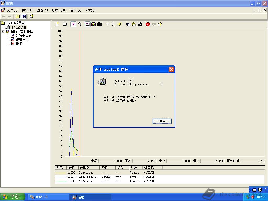Click the Clear Display icon
Viewport: 268px width, 201px height.
[x=65, y=24]
